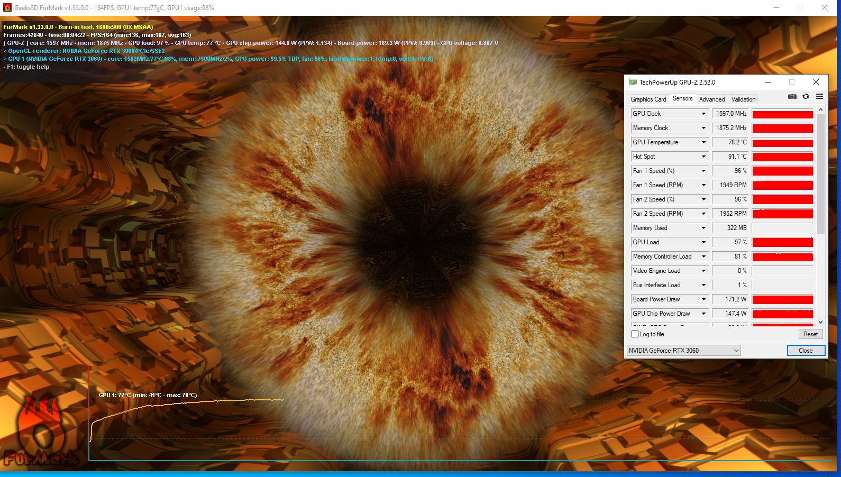The image size is (841, 477).
Task: Minimize the GPU-Z window
Action: tap(767, 82)
